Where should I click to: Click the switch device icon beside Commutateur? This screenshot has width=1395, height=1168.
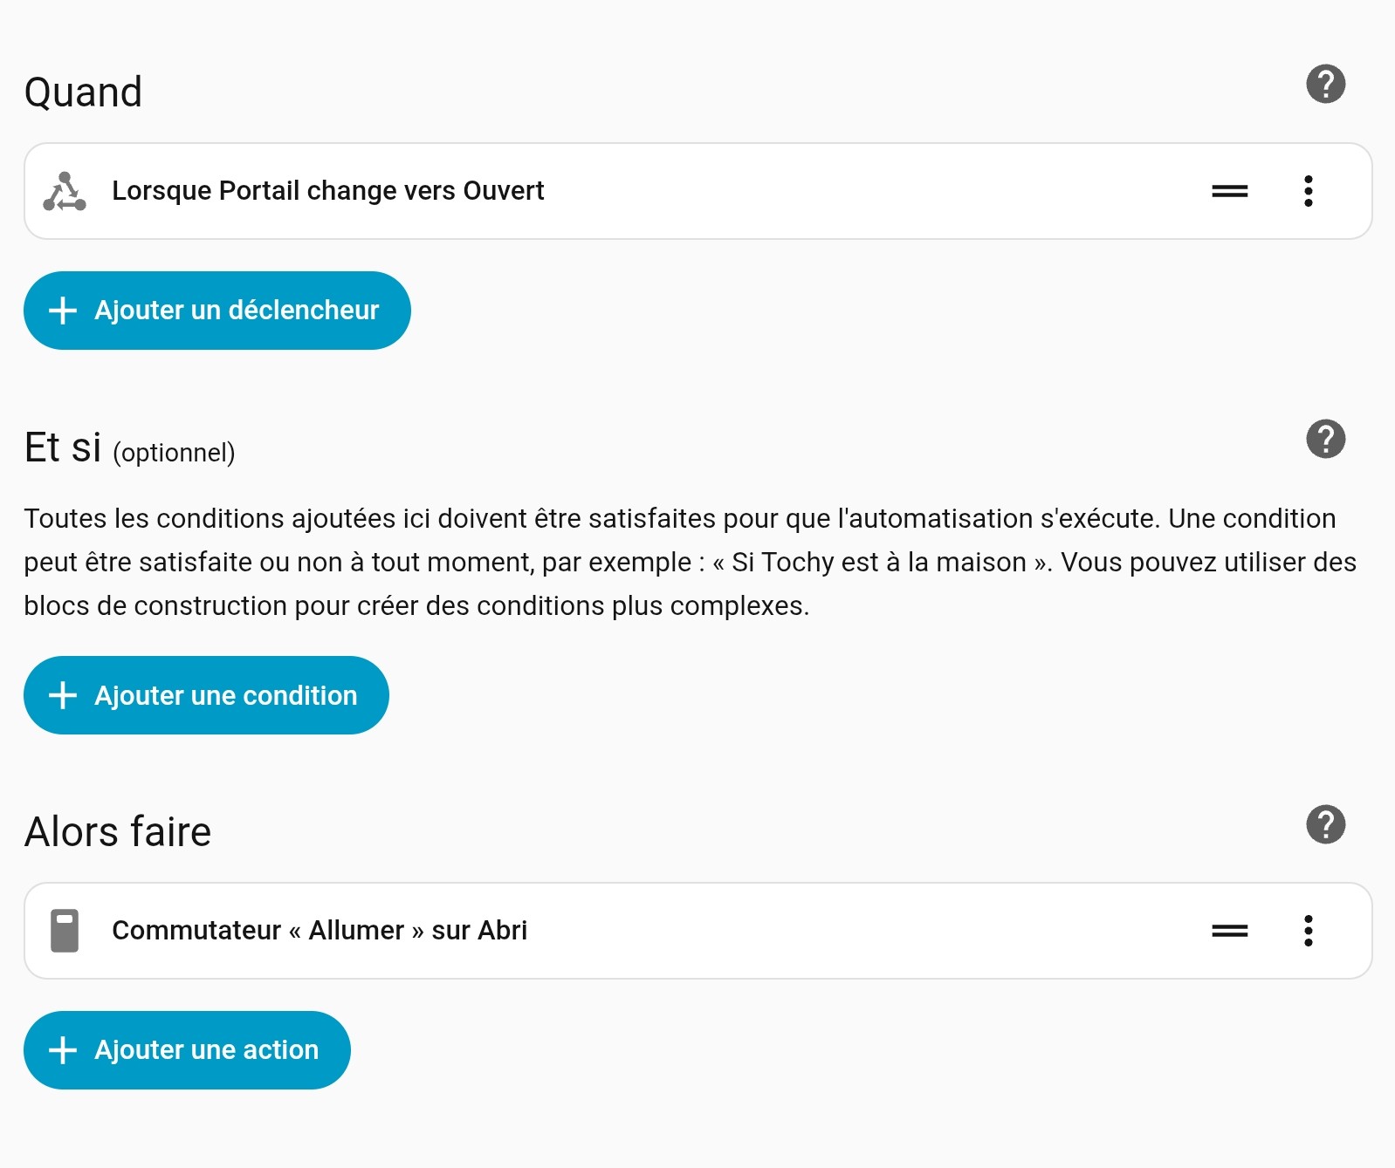65,931
